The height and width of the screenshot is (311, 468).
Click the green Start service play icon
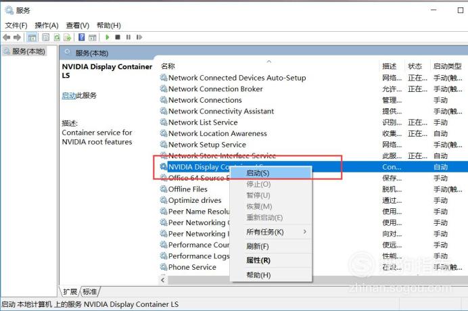pos(107,37)
